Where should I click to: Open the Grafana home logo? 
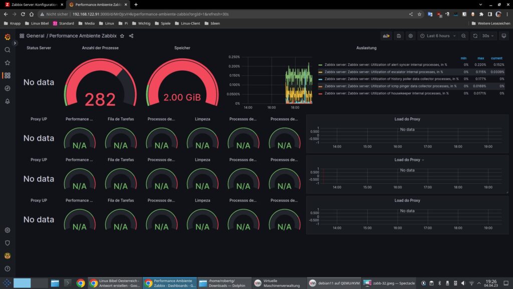8,37
